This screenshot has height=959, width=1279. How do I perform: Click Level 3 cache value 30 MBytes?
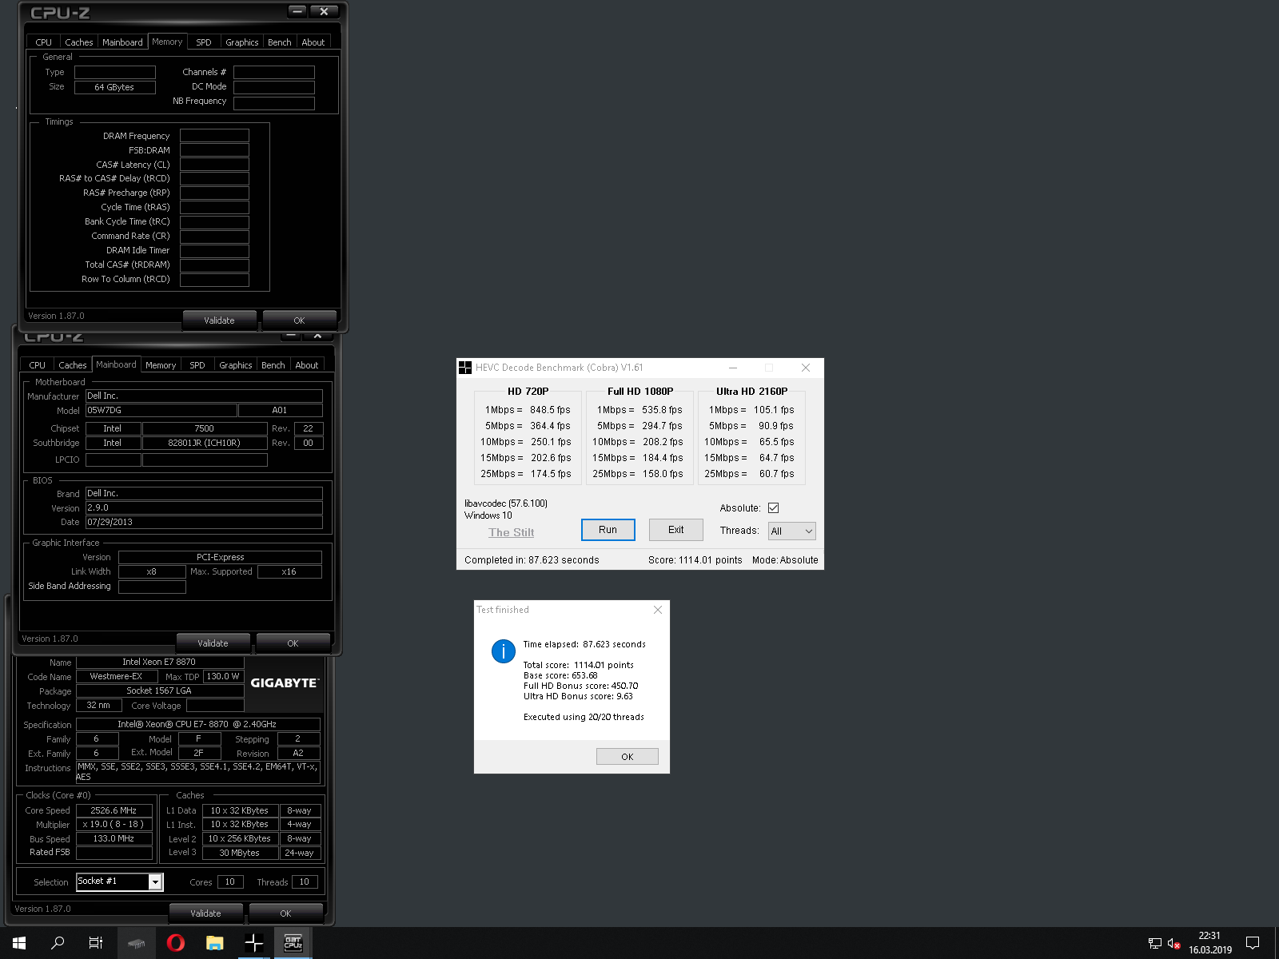240,854
